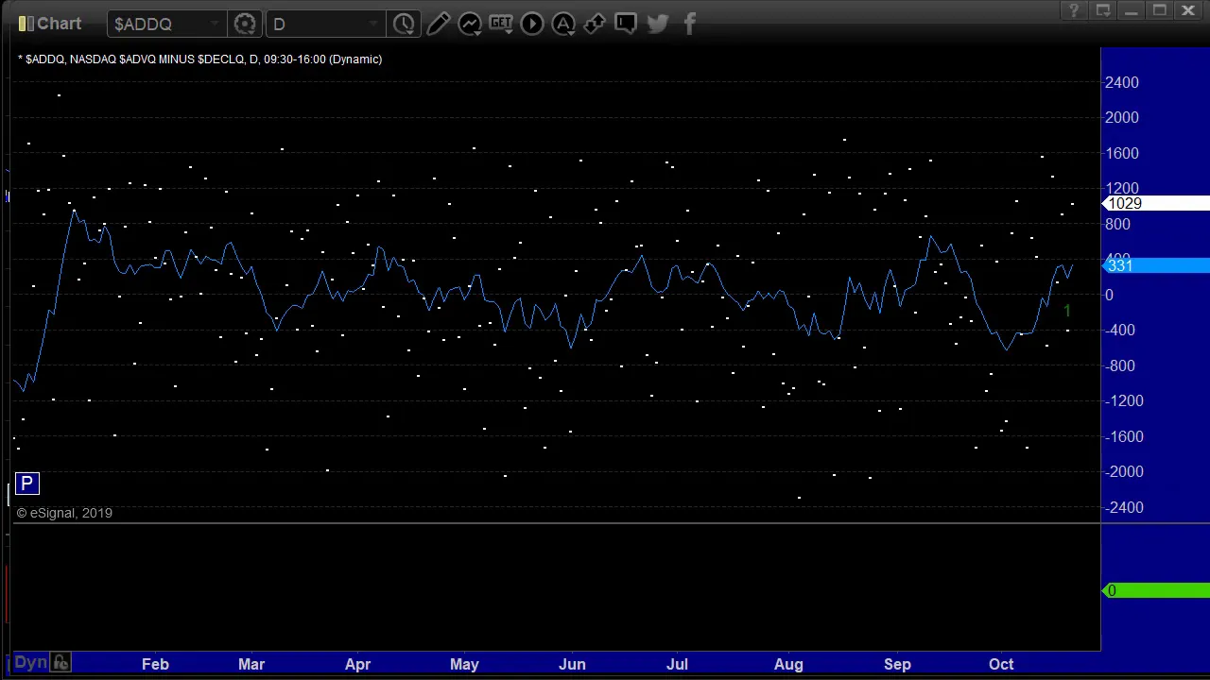Click the eSignal 2019 copyright text

click(x=64, y=513)
